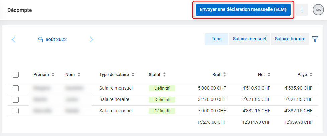Open the MS user avatar
The height and width of the screenshot is (136, 327).
pos(318,10)
